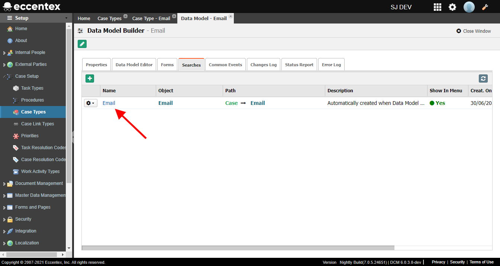
Task: Open the Common Events tab
Action: 225,64
